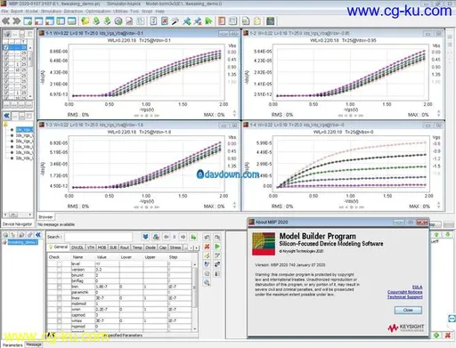Select the Browser tab under the plots
The height and width of the screenshot is (348, 456).
(45, 217)
